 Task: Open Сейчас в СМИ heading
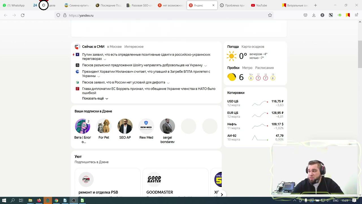[x=93, y=46]
